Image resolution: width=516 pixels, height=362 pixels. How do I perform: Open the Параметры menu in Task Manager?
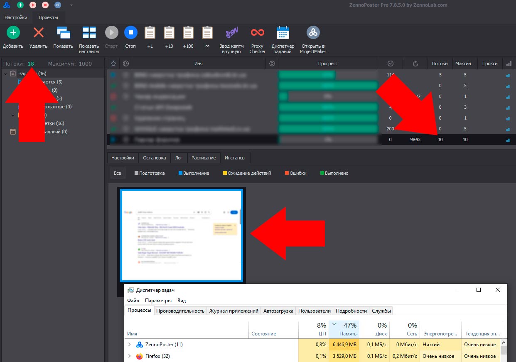click(x=158, y=301)
